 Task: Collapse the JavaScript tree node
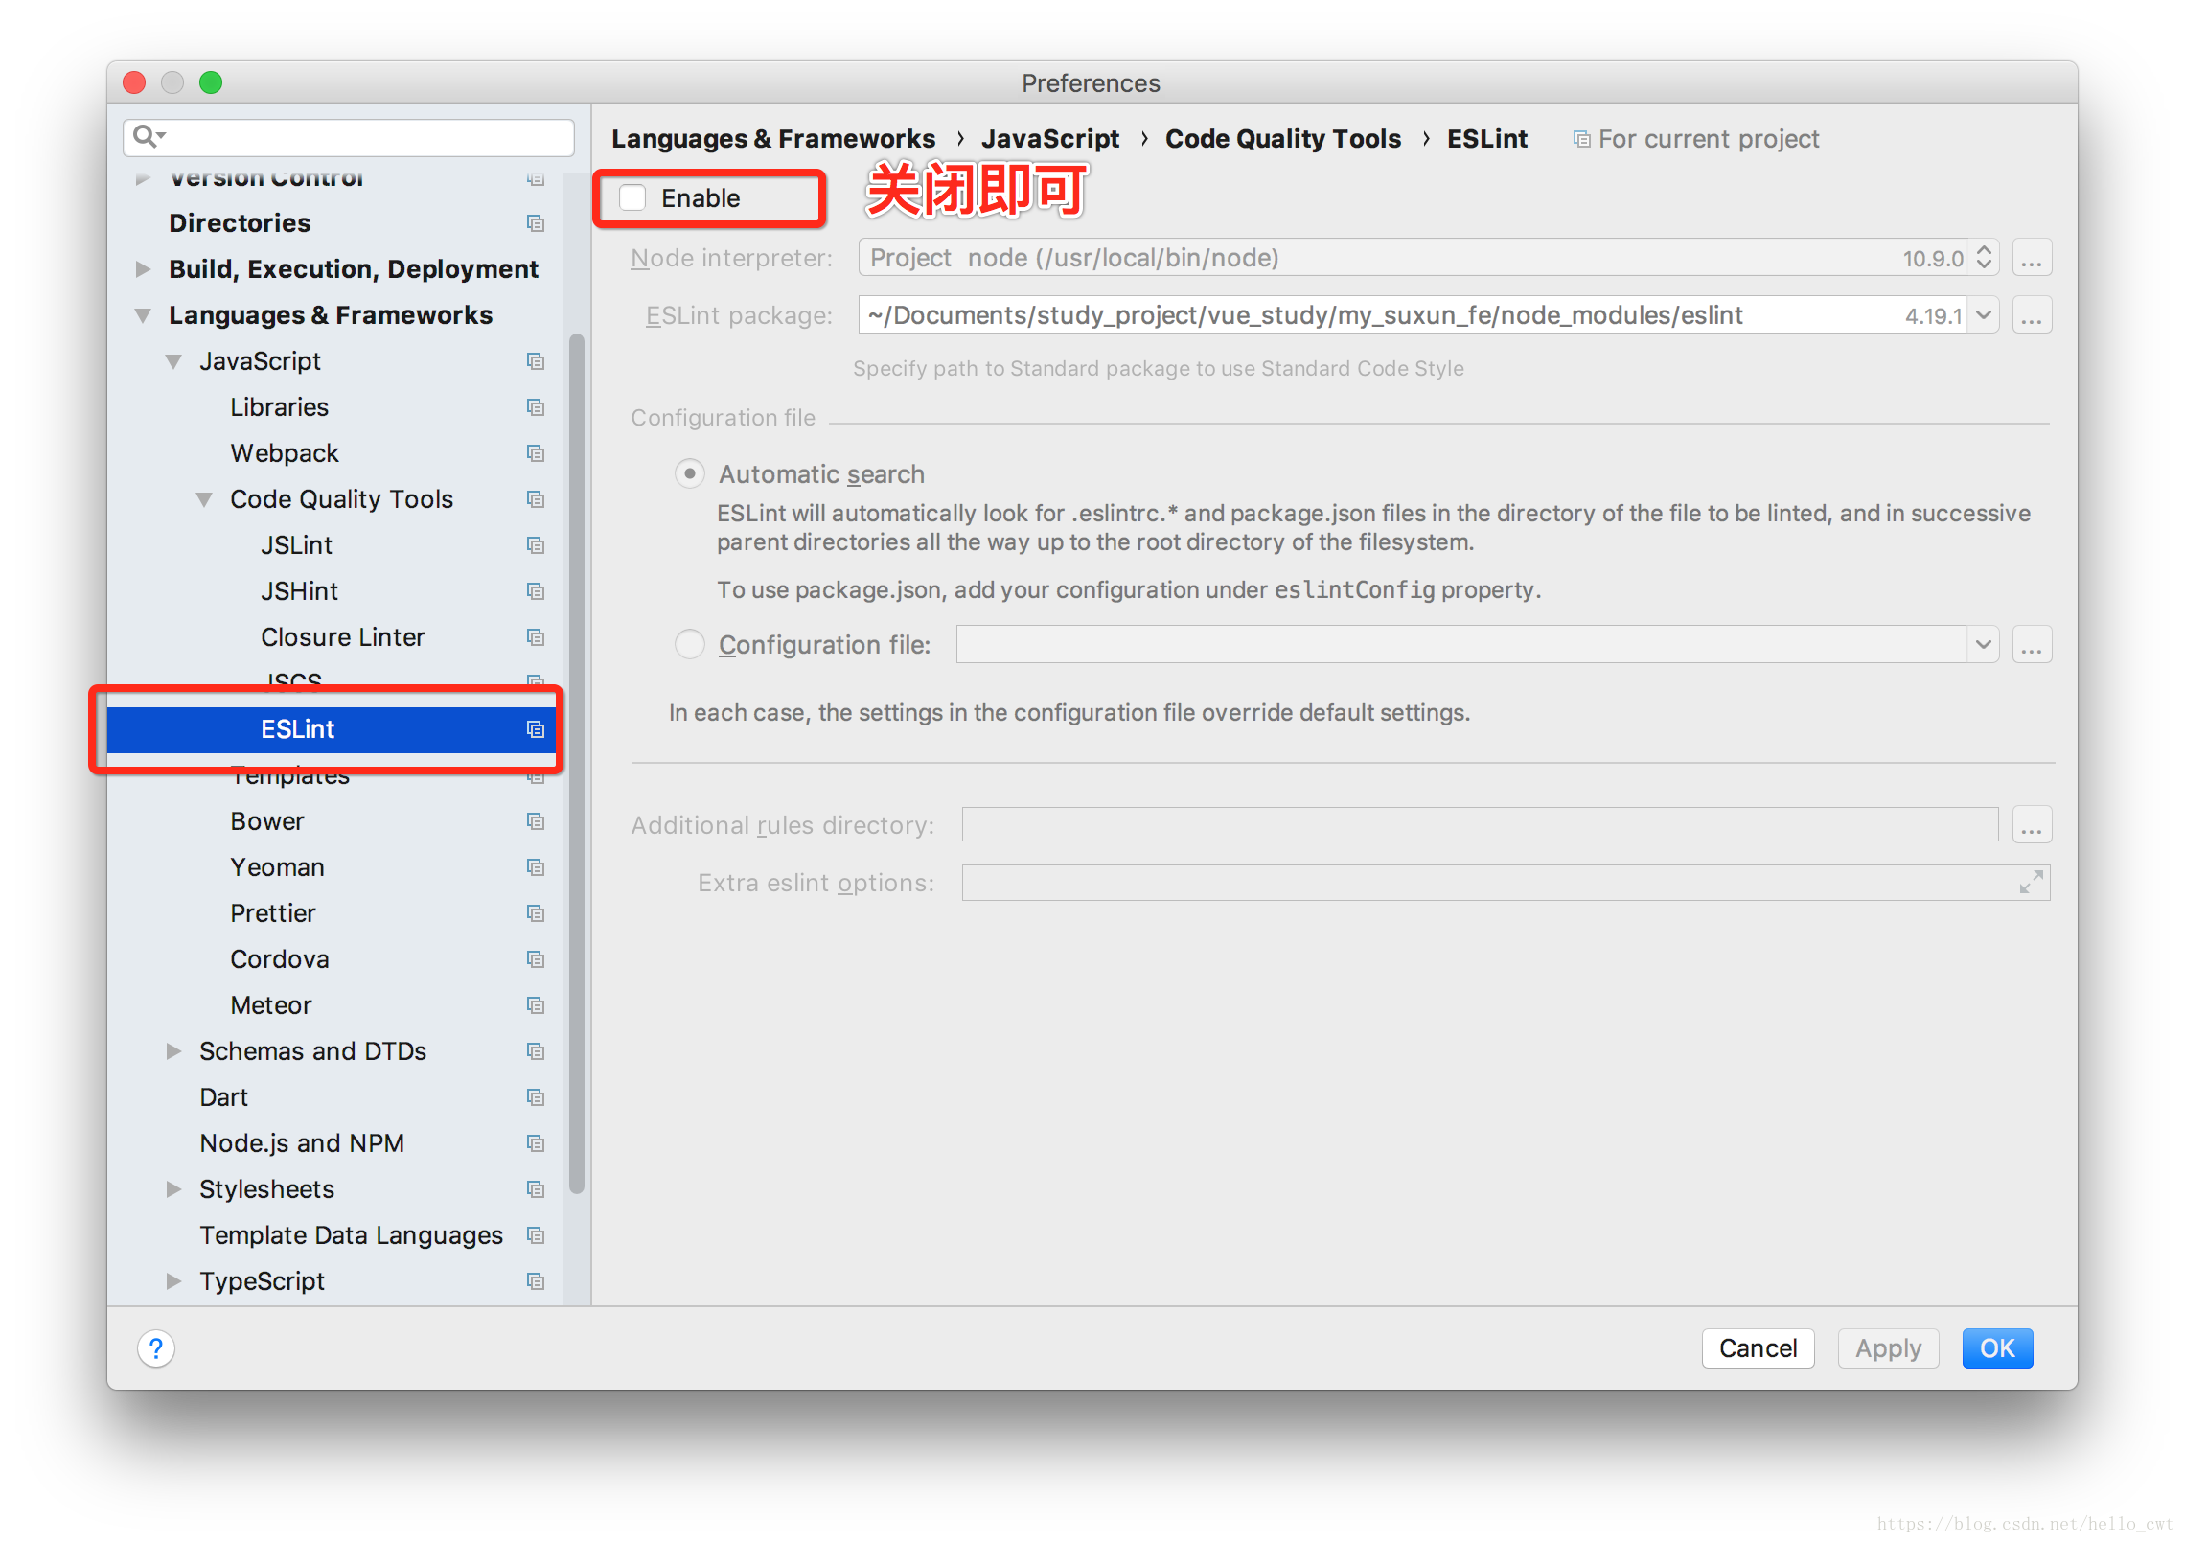(x=173, y=361)
